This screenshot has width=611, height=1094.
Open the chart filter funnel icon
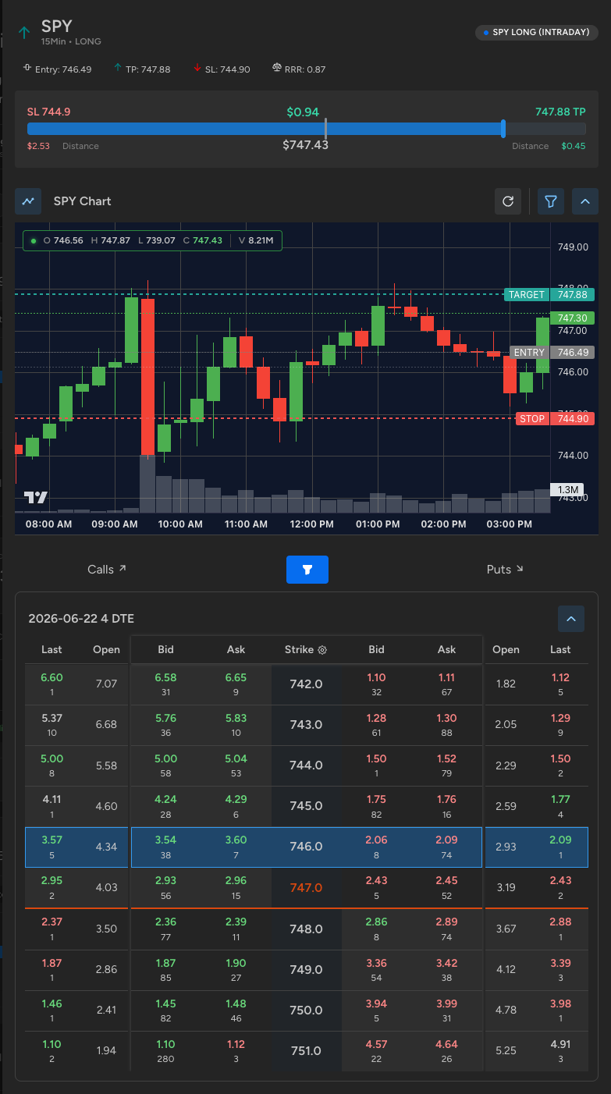551,201
